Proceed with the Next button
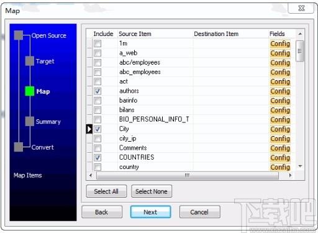The width and height of the screenshot is (318, 233). (x=150, y=212)
